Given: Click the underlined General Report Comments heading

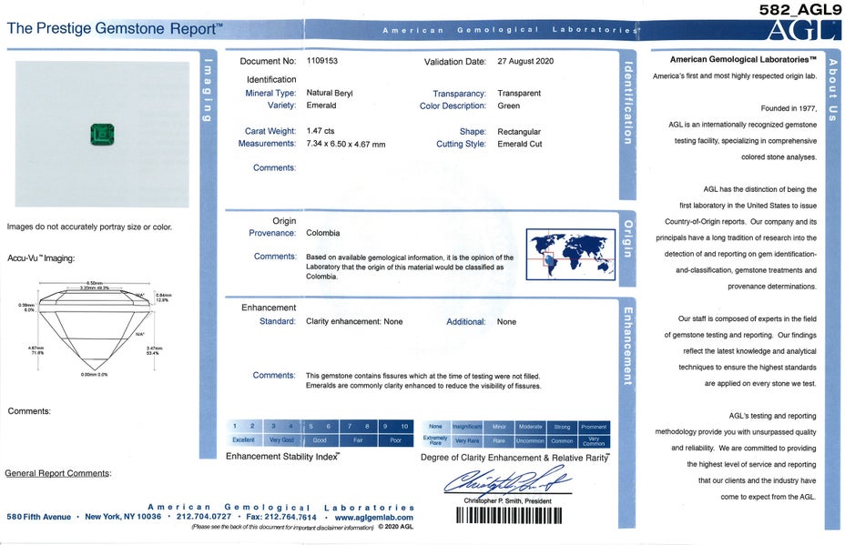Looking at the screenshot, I should tap(58, 473).
